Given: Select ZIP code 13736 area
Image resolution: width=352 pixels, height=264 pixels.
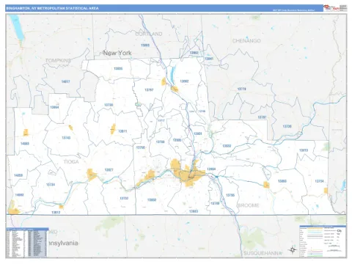Looking at the screenshot, I should tap(109, 105).
